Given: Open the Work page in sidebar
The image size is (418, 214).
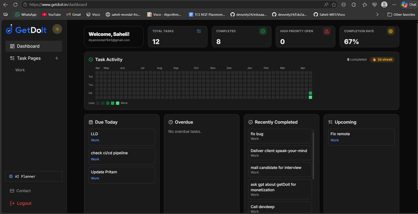Looking at the screenshot, I should point(20,70).
